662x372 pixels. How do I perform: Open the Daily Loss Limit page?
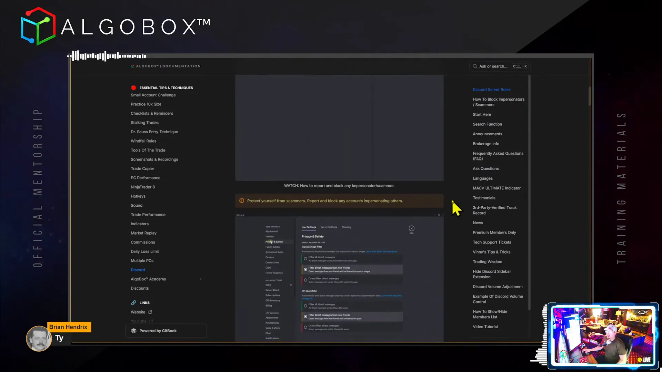(145, 251)
